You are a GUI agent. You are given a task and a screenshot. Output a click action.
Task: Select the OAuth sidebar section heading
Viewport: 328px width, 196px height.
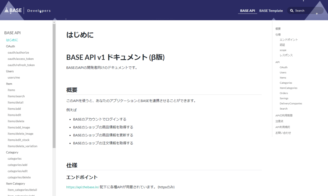click(10, 46)
